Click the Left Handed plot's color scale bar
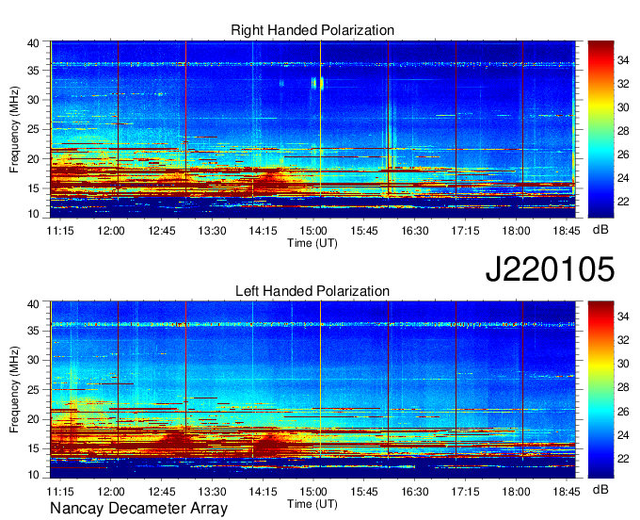This screenshot has width=640, height=520. coord(600,390)
